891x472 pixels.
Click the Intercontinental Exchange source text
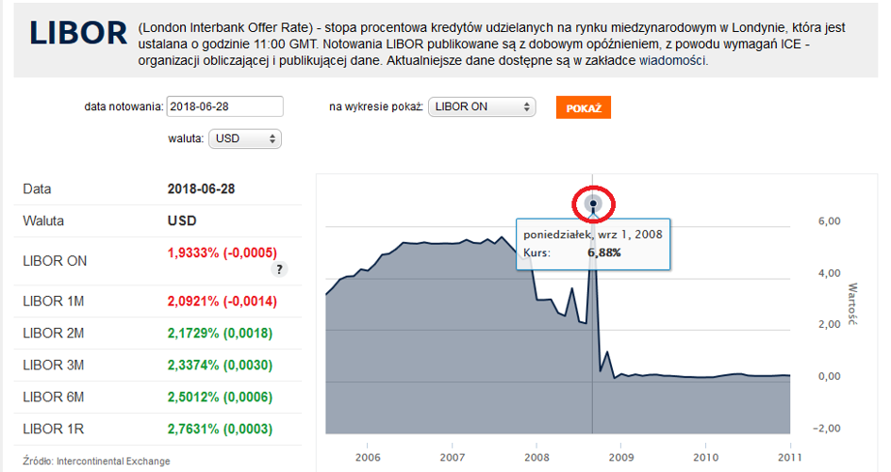point(113,461)
